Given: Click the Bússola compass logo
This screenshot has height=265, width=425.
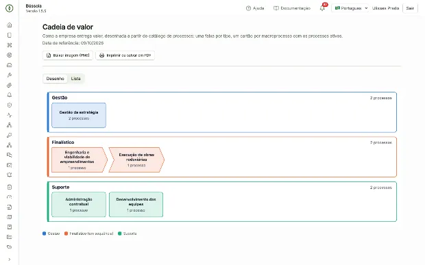Looking at the screenshot, I should (10, 8).
